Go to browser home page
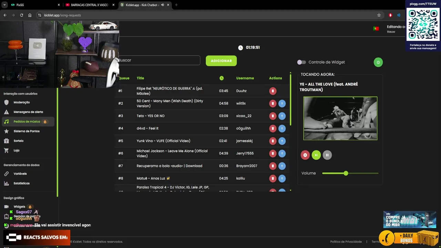The width and height of the screenshot is (441, 248). pyautogui.click(x=30, y=15)
